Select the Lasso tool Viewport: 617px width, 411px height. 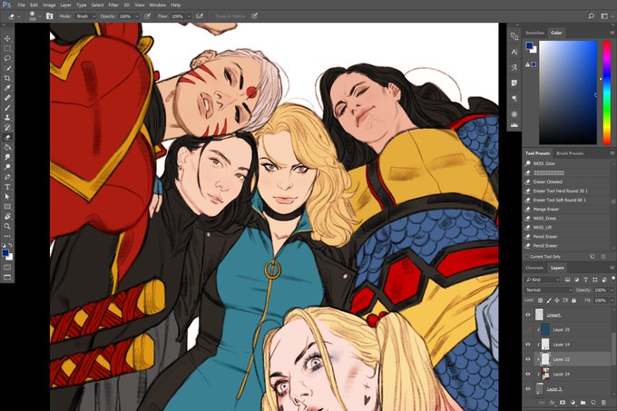[7, 58]
